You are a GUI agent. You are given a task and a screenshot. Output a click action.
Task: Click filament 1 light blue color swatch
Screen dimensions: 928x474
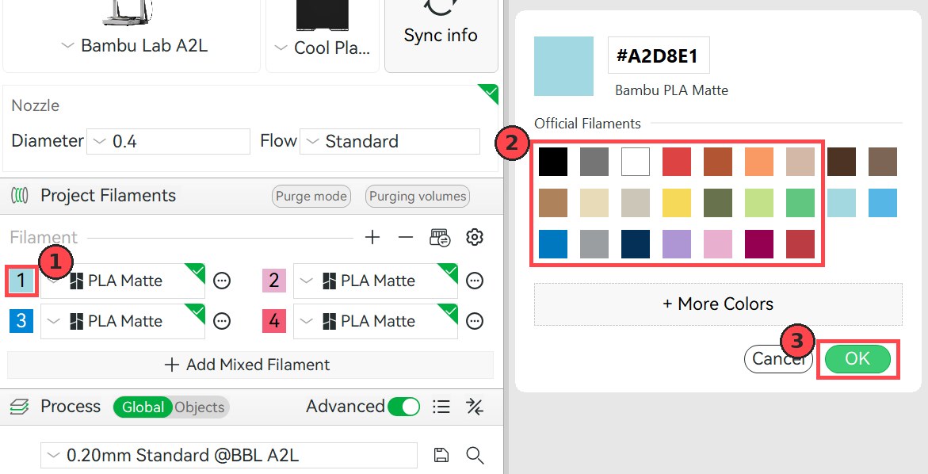(x=21, y=281)
